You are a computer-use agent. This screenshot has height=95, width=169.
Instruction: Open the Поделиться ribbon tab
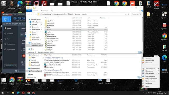[44, 11]
